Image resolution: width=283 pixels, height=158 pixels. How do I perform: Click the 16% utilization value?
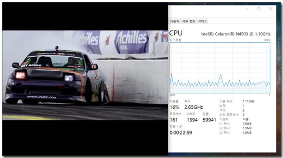175,107
